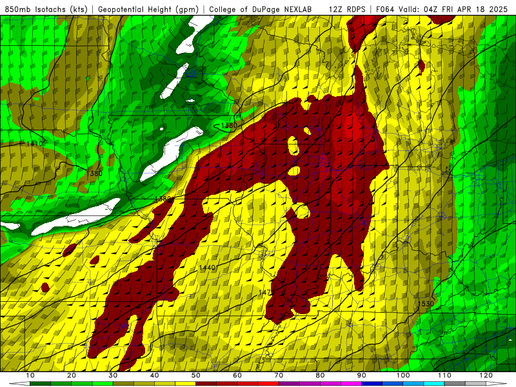Click the bright yellow 45-50 kt legend swatch
Screen dimensions: 516x387
(185, 384)
